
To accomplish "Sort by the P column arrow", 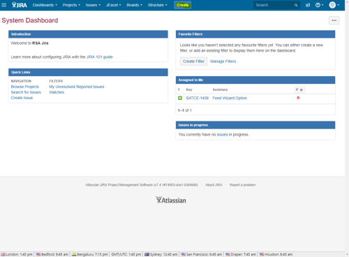I will point(302,89).
